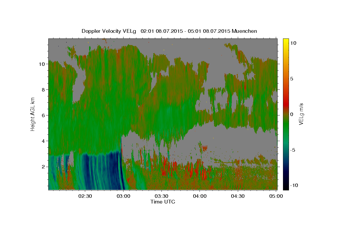Click the colorbar value -10

[x=294, y=186]
